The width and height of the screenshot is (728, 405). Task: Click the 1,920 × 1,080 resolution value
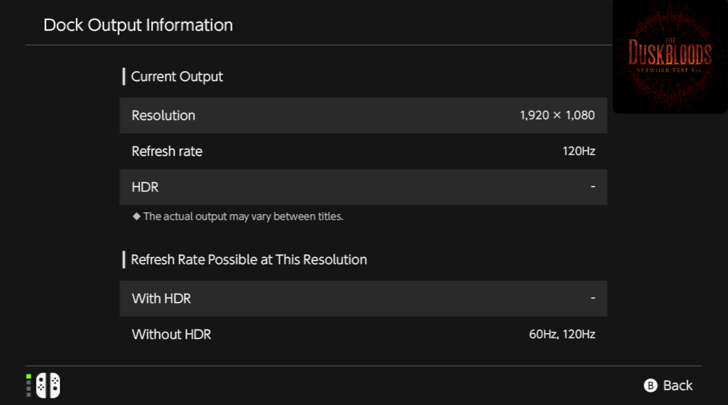(557, 115)
